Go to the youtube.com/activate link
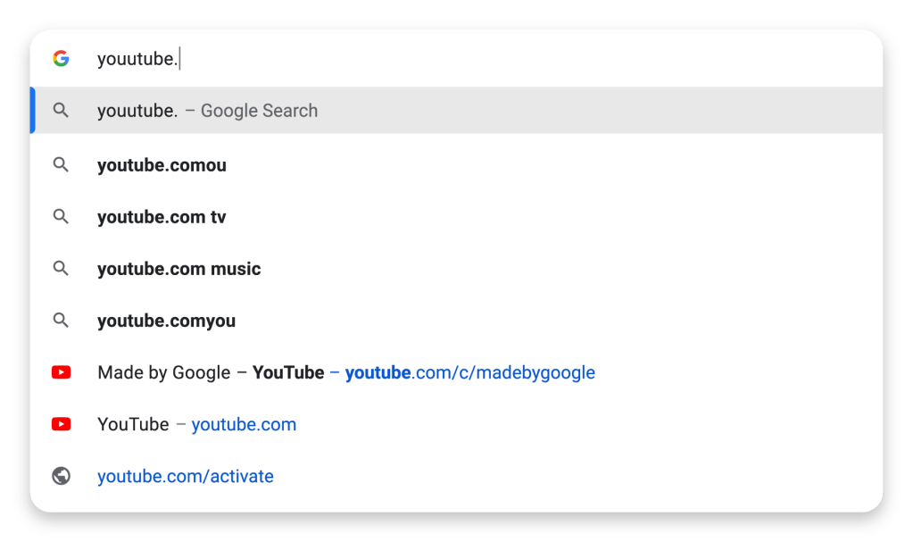This screenshot has height=542, width=913. tap(185, 476)
